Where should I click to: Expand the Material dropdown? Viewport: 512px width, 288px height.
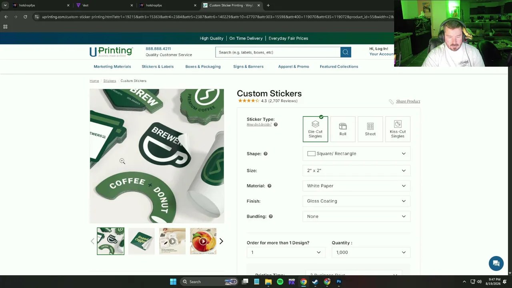(x=356, y=186)
